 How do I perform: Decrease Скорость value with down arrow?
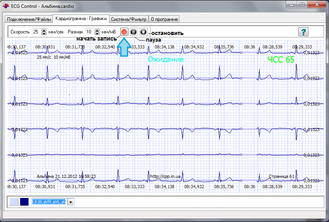44,34
